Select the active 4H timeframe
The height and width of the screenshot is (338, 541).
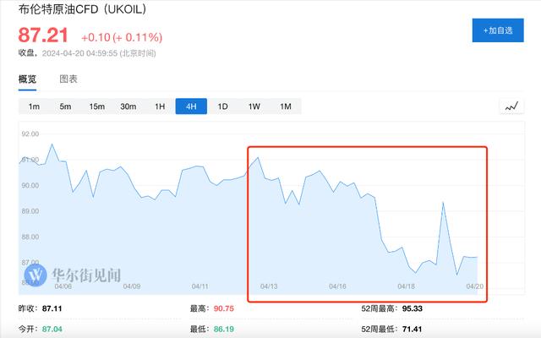(191, 106)
